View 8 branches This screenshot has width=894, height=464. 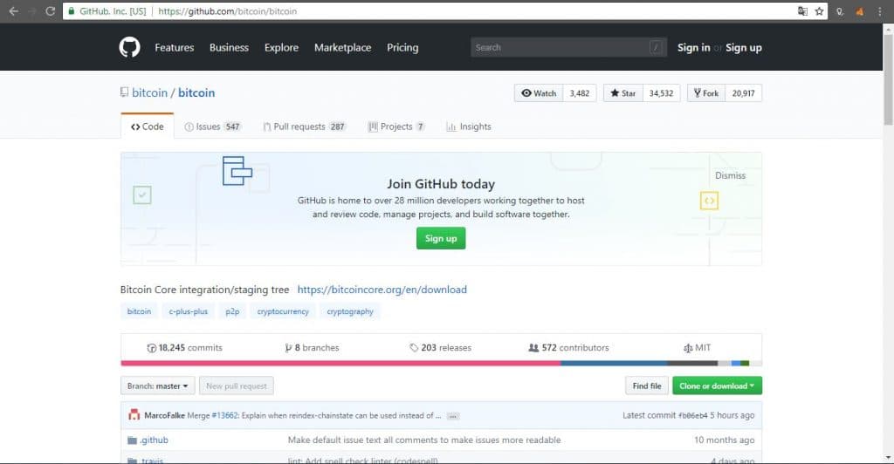(x=312, y=348)
